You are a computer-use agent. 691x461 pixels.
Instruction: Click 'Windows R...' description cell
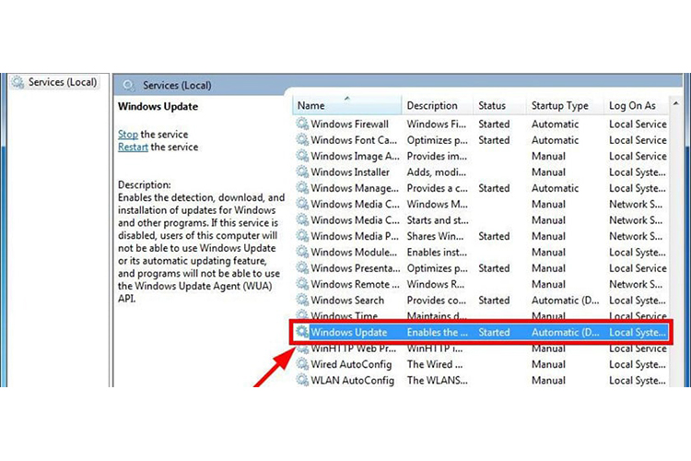[436, 284]
